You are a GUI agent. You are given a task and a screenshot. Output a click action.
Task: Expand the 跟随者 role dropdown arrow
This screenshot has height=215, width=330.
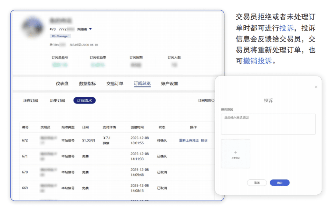coord(91,29)
